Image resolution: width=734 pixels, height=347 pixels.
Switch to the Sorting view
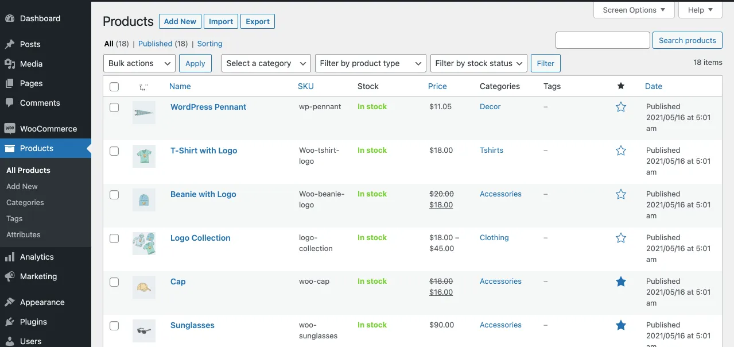209,44
